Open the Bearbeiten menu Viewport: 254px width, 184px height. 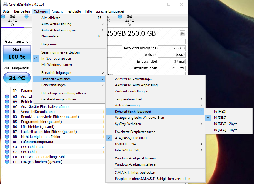22,11
